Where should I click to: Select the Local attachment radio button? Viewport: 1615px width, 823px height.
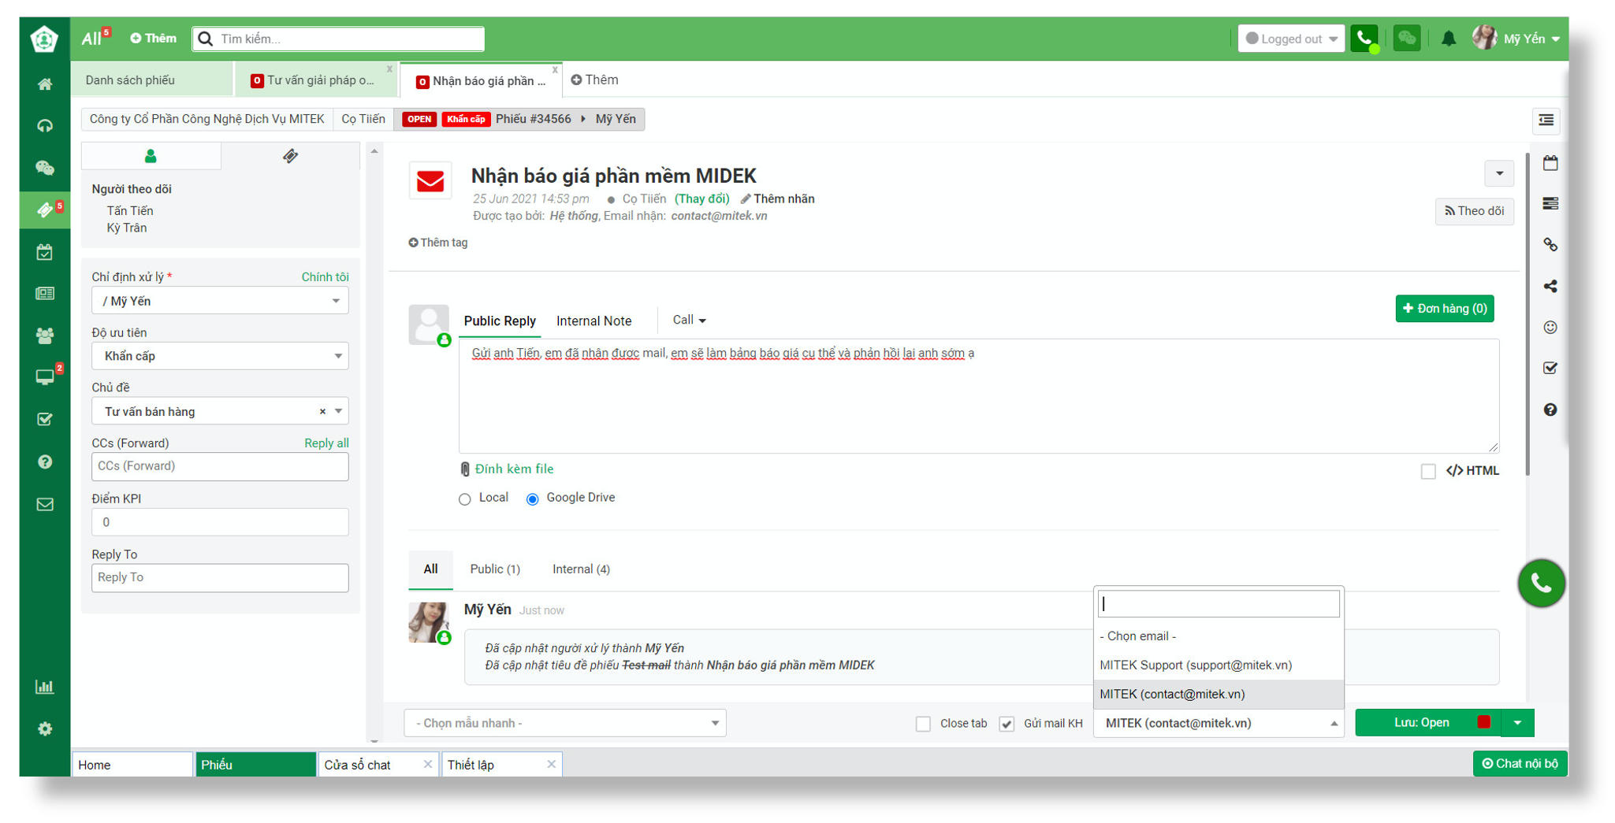click(x=465, y=499)
